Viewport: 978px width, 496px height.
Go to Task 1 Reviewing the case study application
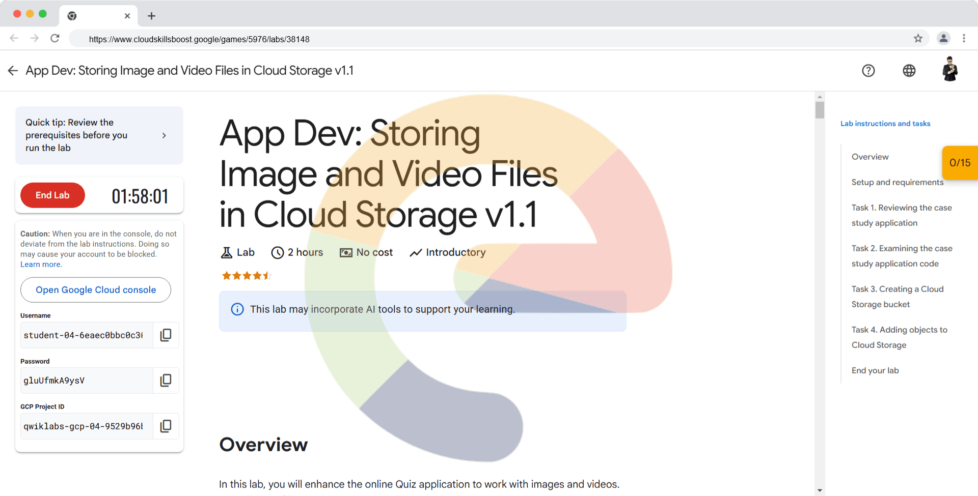[x=902, y=215]
